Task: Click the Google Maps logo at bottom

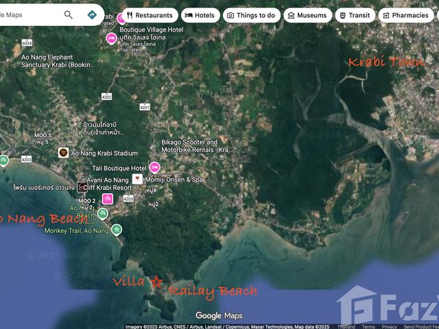Action: pos(219,315)
